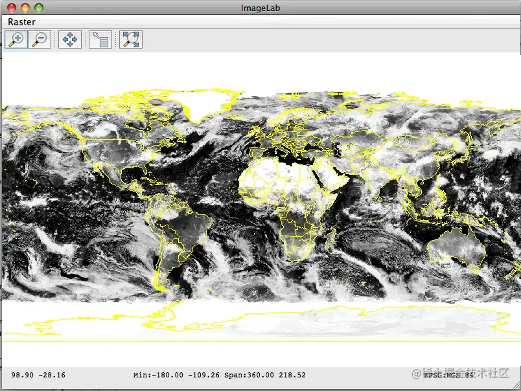Click the ImageLab window title
The height and width of the screenshot is (391, 521).
tap(260, 8)
